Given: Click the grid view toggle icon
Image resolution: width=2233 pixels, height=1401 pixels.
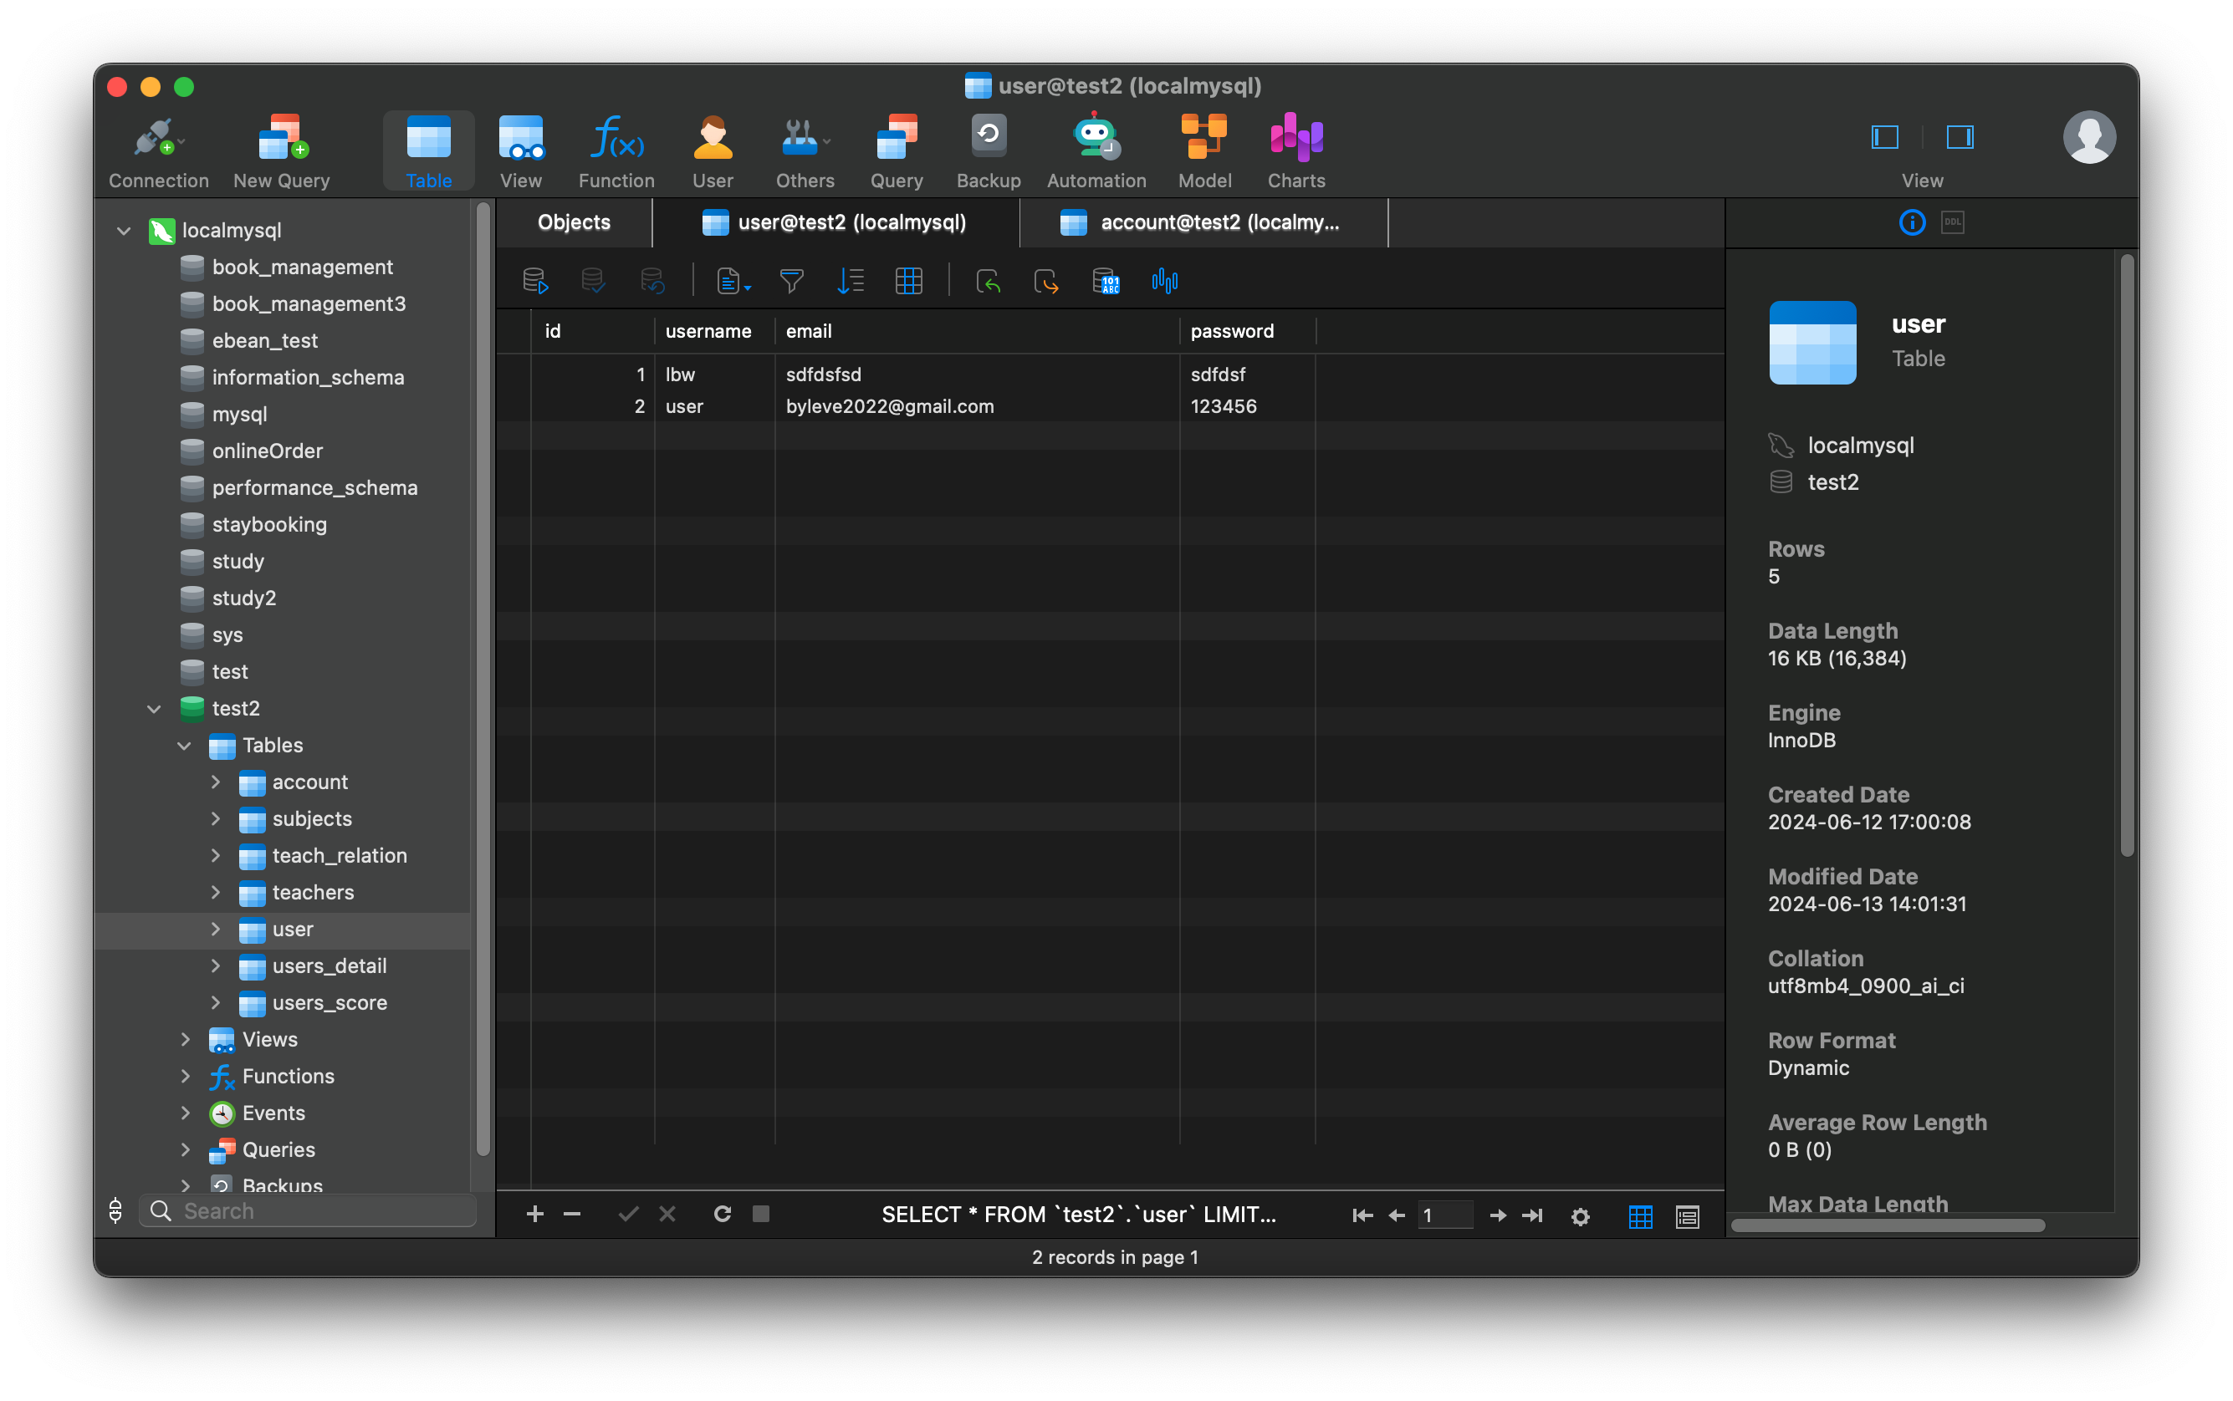Looking at the screenshot, I should coord(1640,1215).
